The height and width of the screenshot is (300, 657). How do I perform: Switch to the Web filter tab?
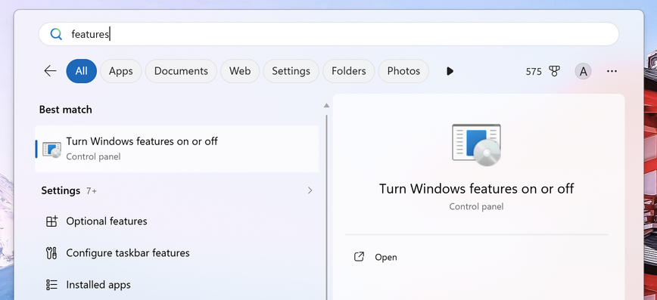[x=240, y=71]
